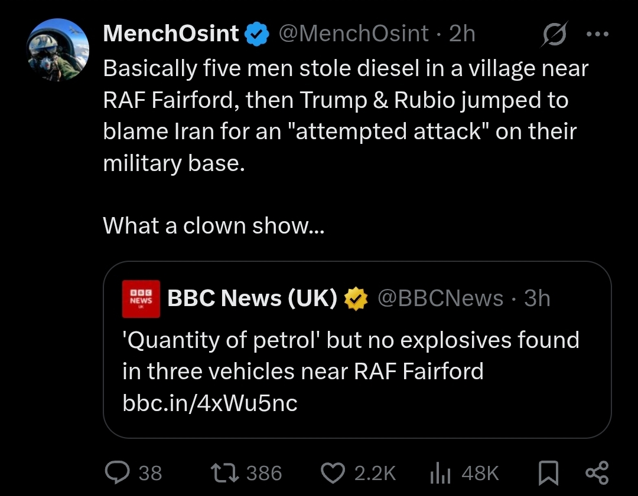Click MenchOsint blue verified badge
This screenshot has height=496, width=638.
click(257, 35)
